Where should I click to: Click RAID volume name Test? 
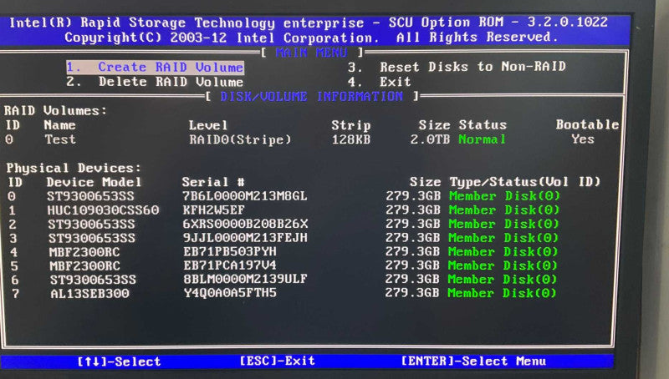[60, 139]
